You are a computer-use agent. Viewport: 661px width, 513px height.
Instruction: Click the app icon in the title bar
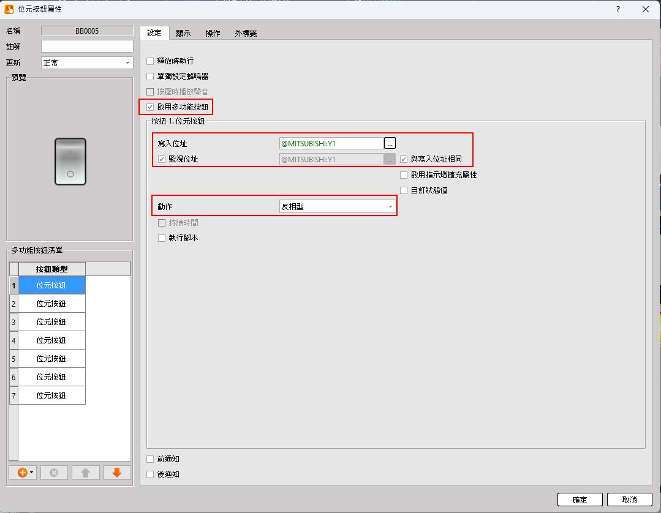click(9, 9)
